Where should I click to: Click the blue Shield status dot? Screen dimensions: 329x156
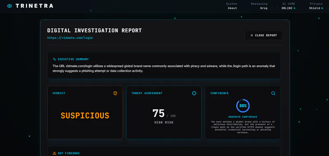tap(322, 8)
